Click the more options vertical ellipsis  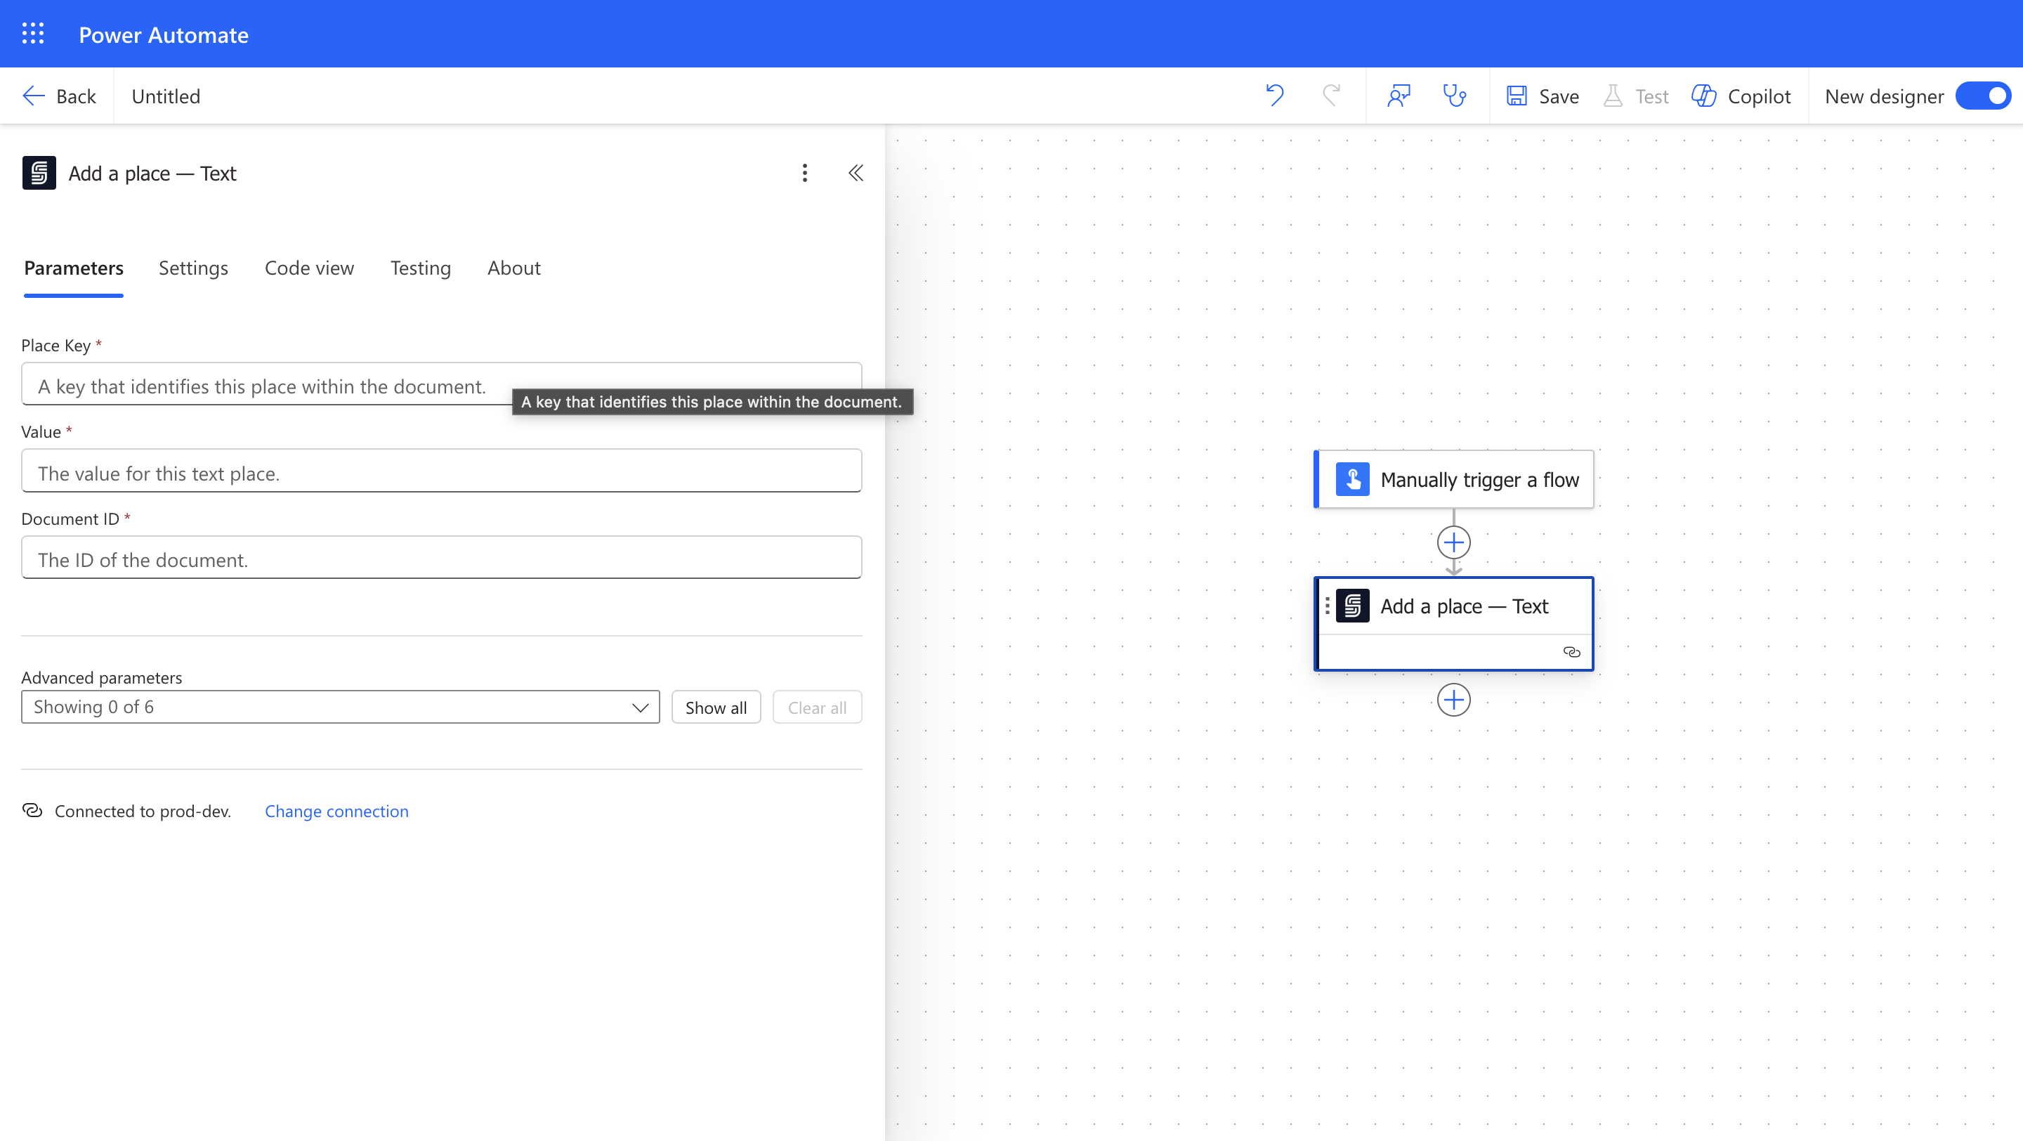[x=804, y=173]
